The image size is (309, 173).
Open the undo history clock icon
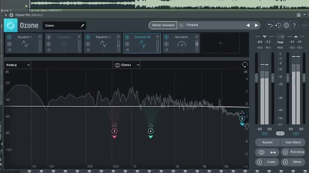click(x=278, y=25)
